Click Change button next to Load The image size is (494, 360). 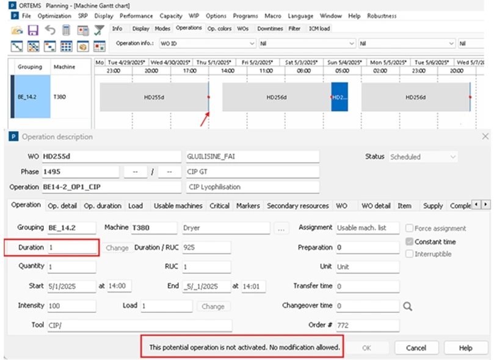pos(213,306)
